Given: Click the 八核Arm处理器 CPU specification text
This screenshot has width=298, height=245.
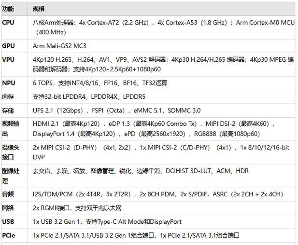Looking at the screenshot, I should point(163,27).
